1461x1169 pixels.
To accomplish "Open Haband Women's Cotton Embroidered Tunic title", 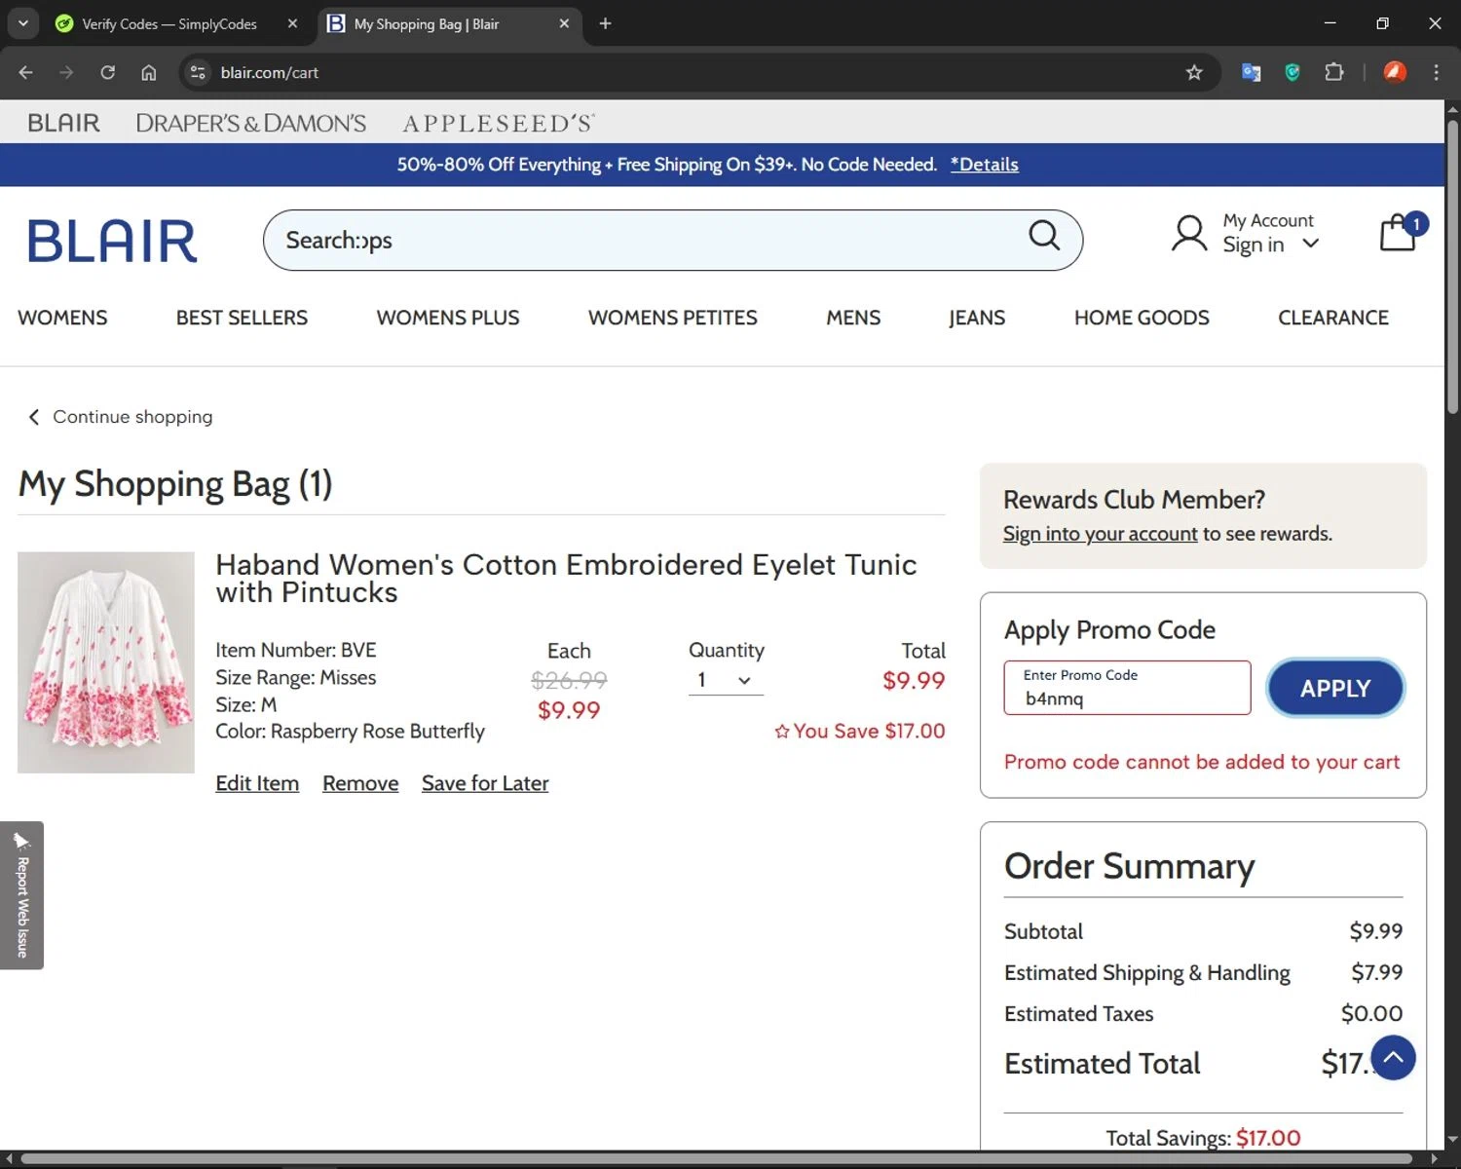I will [566, 578].
